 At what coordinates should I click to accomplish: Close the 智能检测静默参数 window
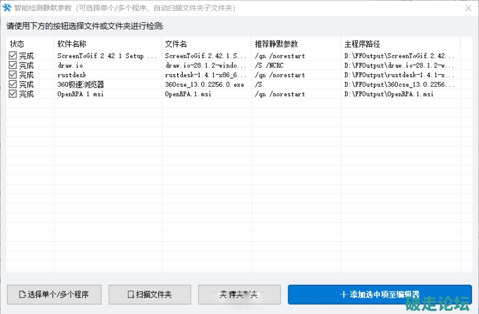[x=468, y=8]
